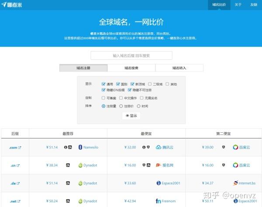Open 域名比价 in the top navigation
The height and width of the screenshot is (207, 262).
click(219, 5)
